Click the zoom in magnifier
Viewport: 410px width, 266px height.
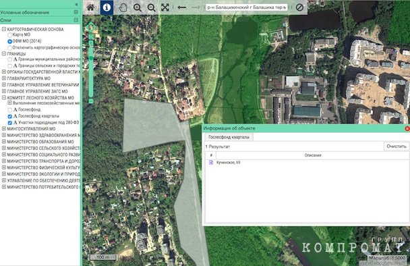point(138,7)
